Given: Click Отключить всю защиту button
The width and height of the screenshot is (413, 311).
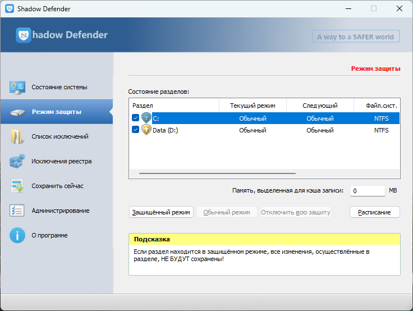Looking at the screenshot, I should [x=296, y=212].
